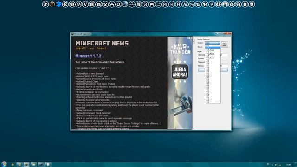Click the Windows Start orb
The width and height of the screenshot is (297, 167).
click(4, 164)
